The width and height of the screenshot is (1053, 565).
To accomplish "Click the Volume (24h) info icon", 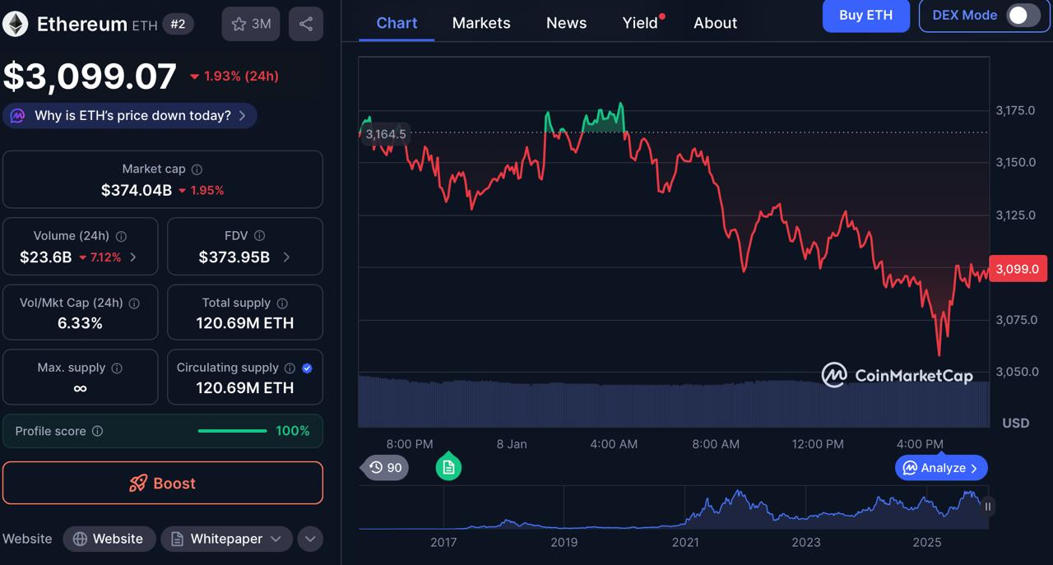I will coord(121,236).
